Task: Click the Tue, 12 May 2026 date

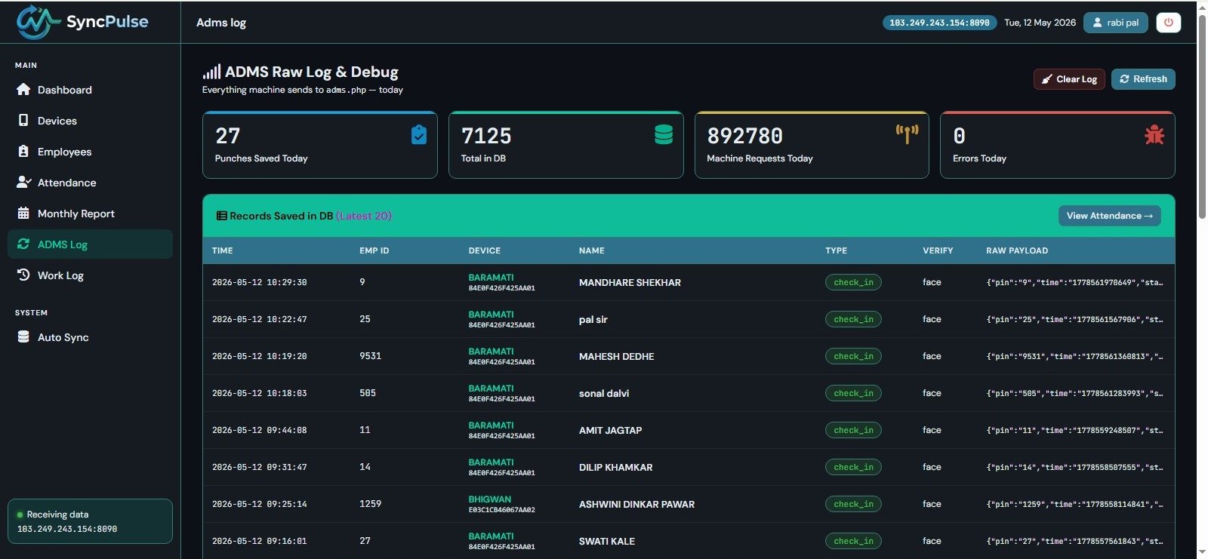Action: point(1040,23)
